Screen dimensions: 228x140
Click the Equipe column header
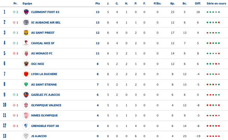pos(27,3)
